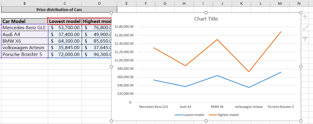Image resolution: width=313 pixels, height=124 pixels.
Task: Select the BMW X6 cell
Action: point(25,41)
